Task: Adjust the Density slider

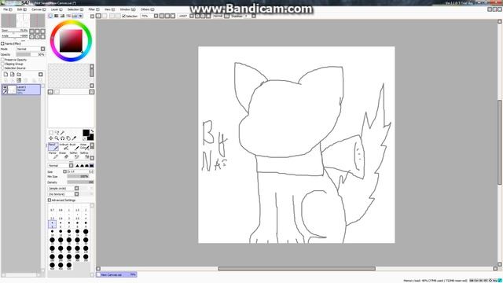Action: pos(80,182)
